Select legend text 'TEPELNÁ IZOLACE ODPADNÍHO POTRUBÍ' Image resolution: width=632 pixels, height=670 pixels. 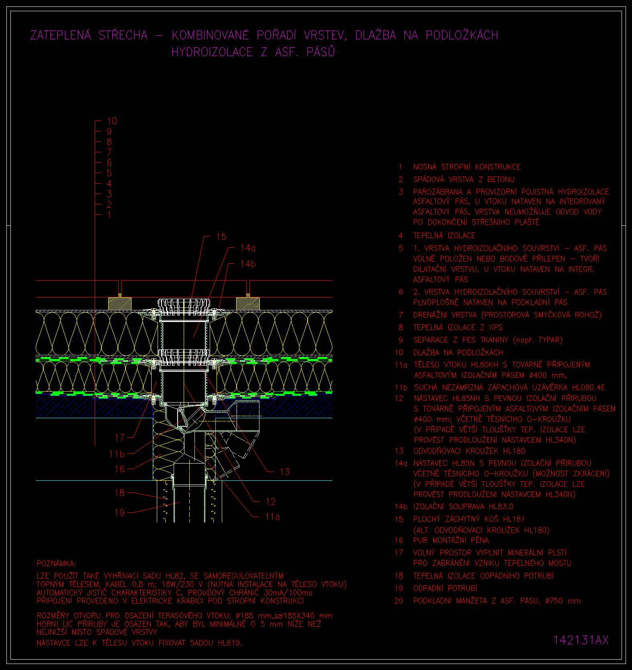coord(483,576)
